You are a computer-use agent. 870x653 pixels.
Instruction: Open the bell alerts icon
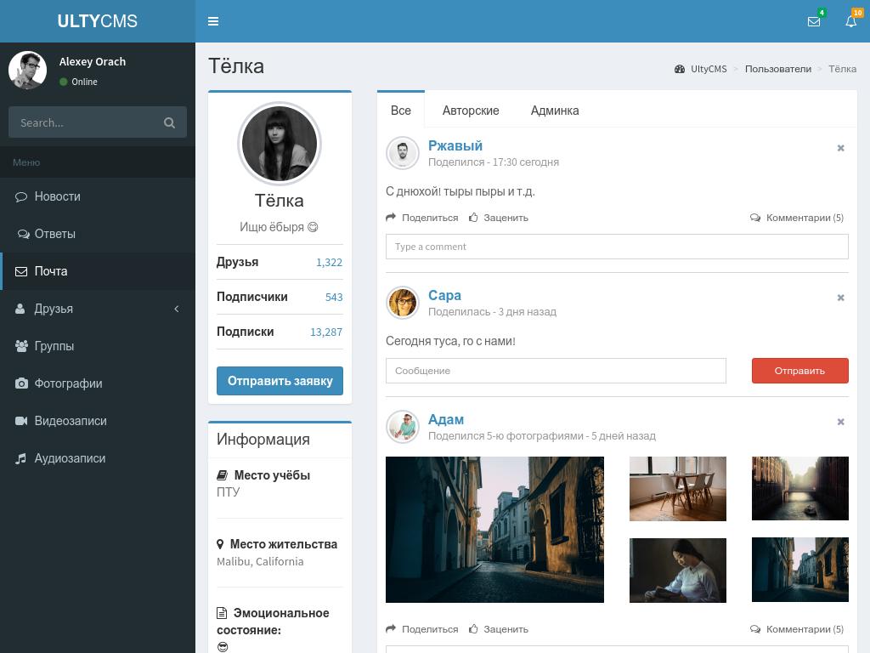click(850, 21)
